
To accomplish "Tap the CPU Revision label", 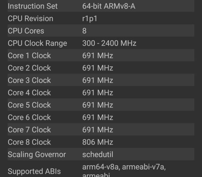I will [x=30, y=18].
